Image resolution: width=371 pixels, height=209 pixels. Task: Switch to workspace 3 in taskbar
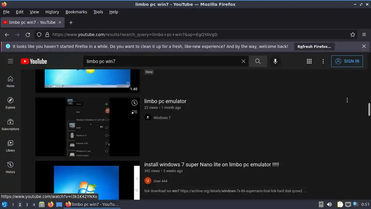tap(27, 204)
